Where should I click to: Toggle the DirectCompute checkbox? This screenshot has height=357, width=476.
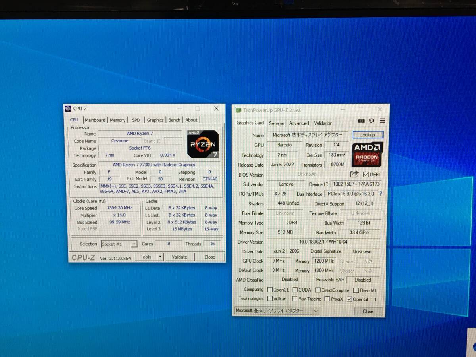click(317, 290)
